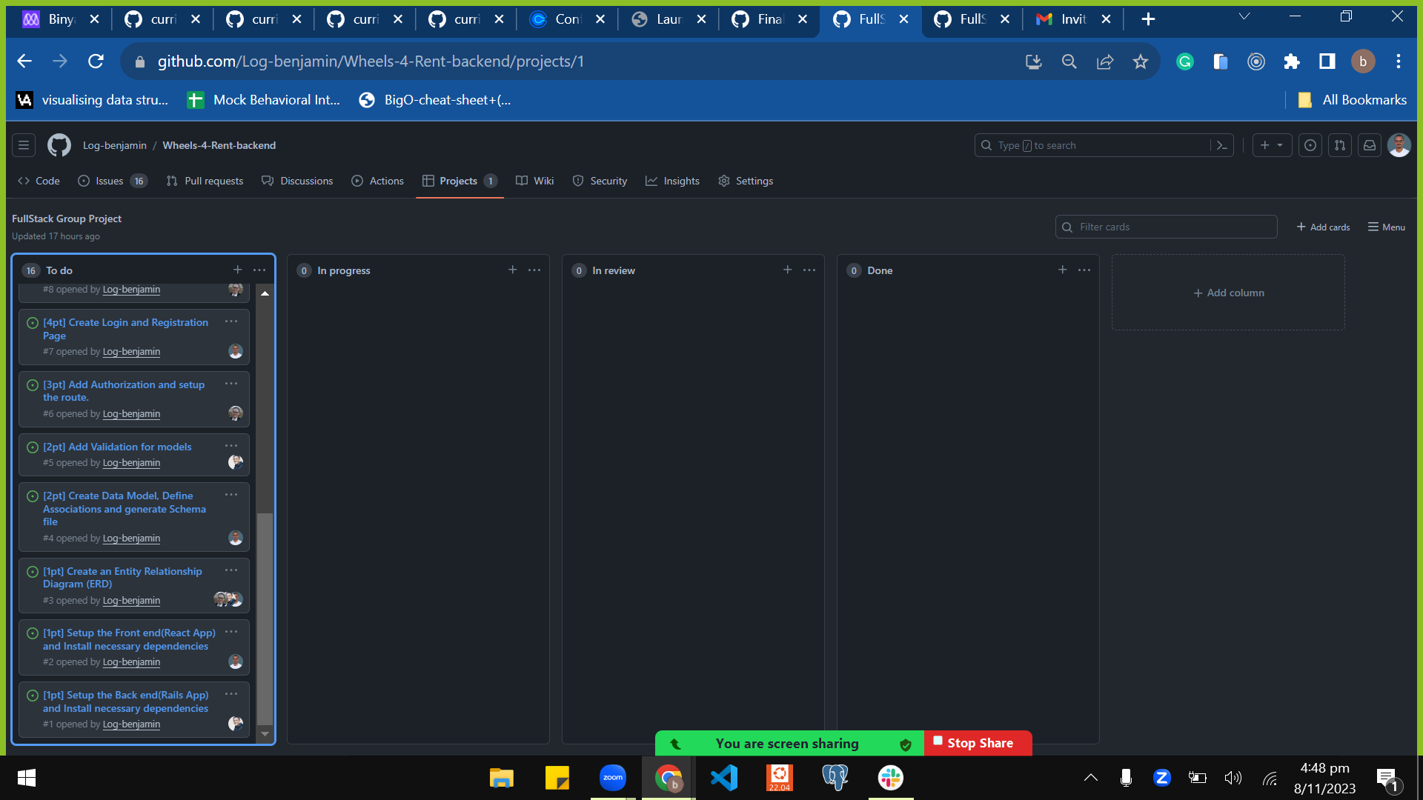Open the project board Menu dropdown
1423x800 pixels.
(x=1385, y=227)
